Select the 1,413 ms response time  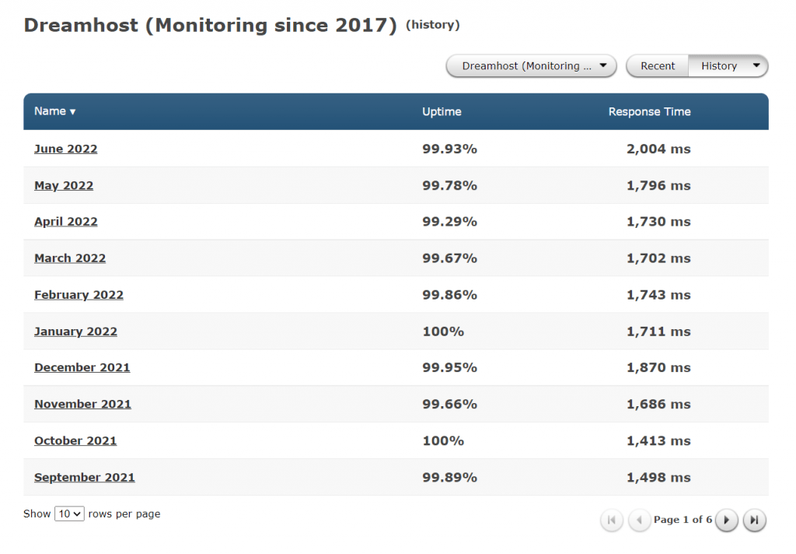[x=658, y=440]
